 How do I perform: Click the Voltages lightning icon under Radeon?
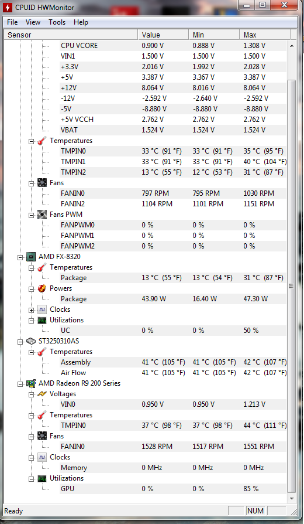[42, 394]
